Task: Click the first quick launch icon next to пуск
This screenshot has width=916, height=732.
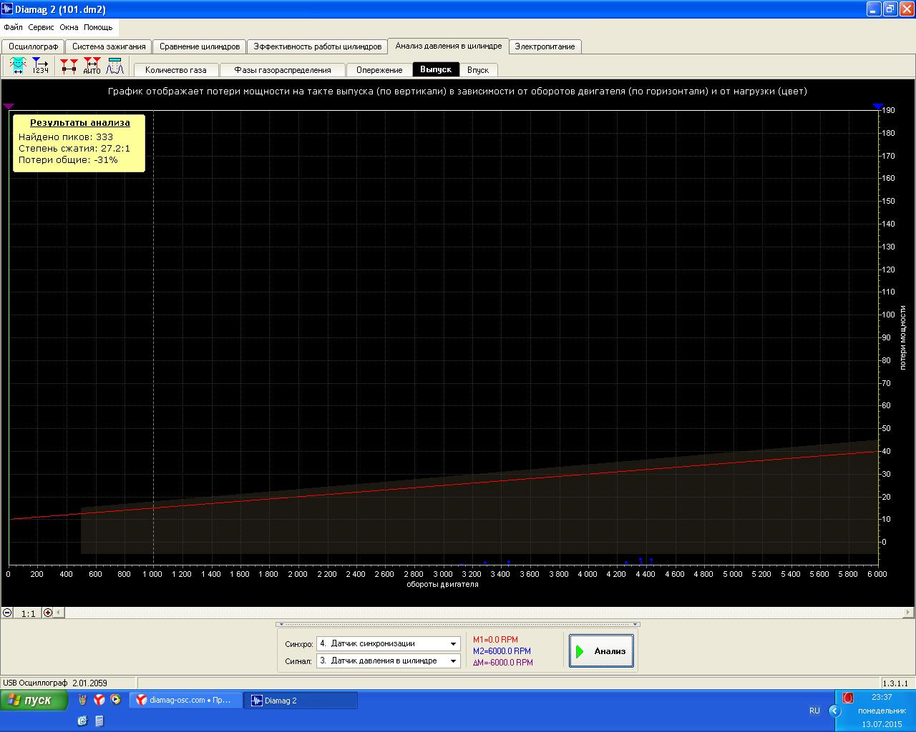Action: [83, 700]
